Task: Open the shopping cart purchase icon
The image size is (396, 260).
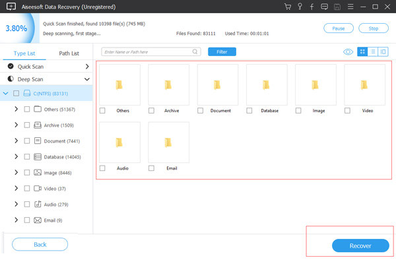Action: click(288, 7)
